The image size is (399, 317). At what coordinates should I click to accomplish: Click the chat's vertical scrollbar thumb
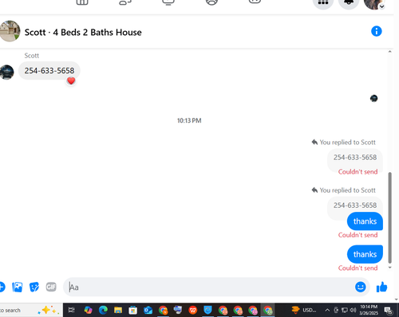(390, 217)
